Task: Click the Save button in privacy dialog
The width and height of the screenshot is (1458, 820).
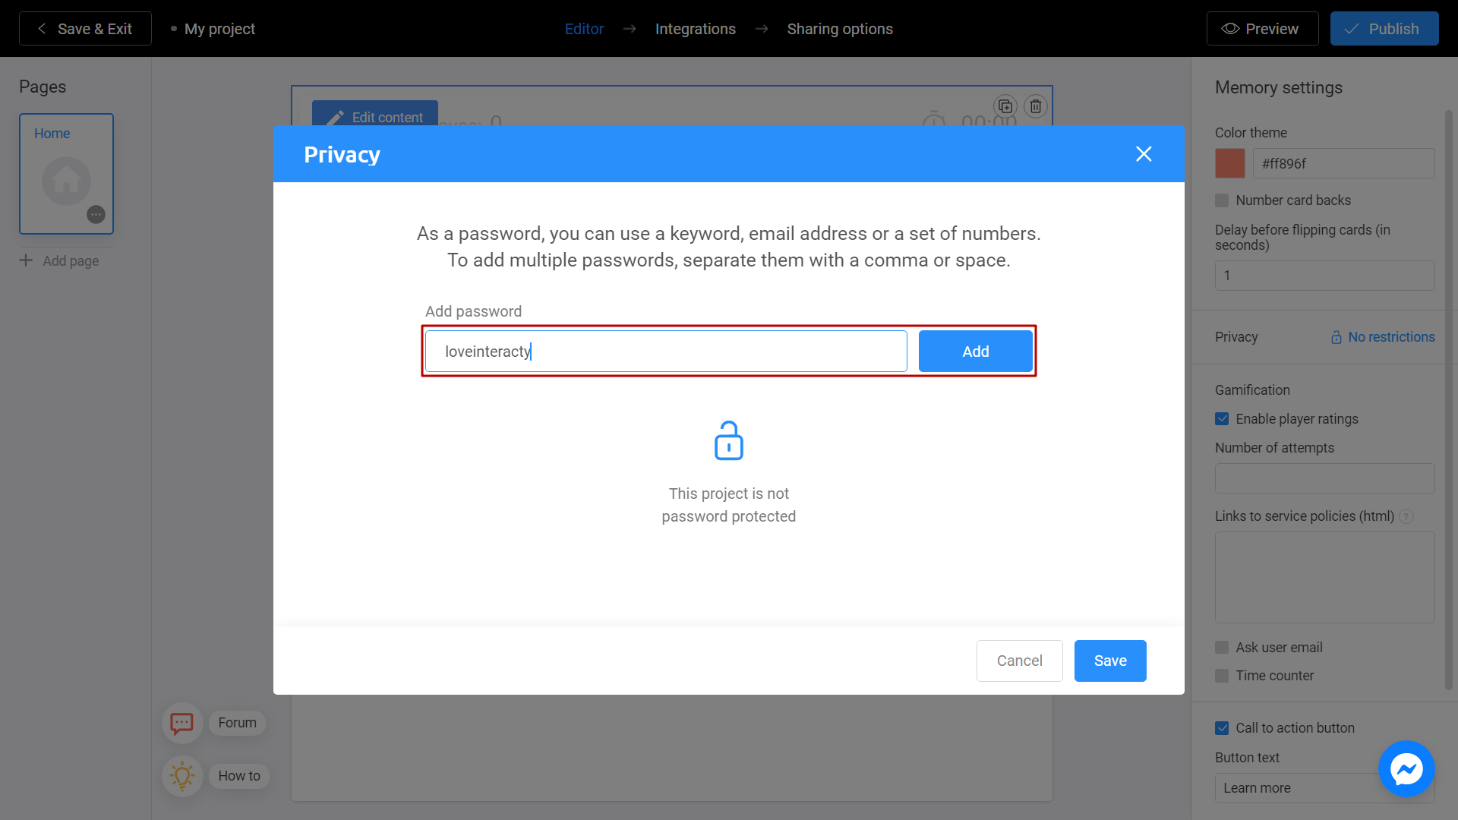Action: point(1110,661)
